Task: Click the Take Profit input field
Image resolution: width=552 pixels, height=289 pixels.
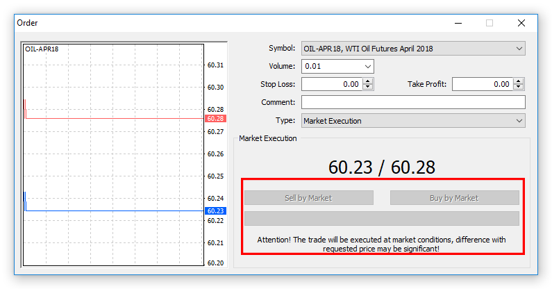Action: (483, 84)
